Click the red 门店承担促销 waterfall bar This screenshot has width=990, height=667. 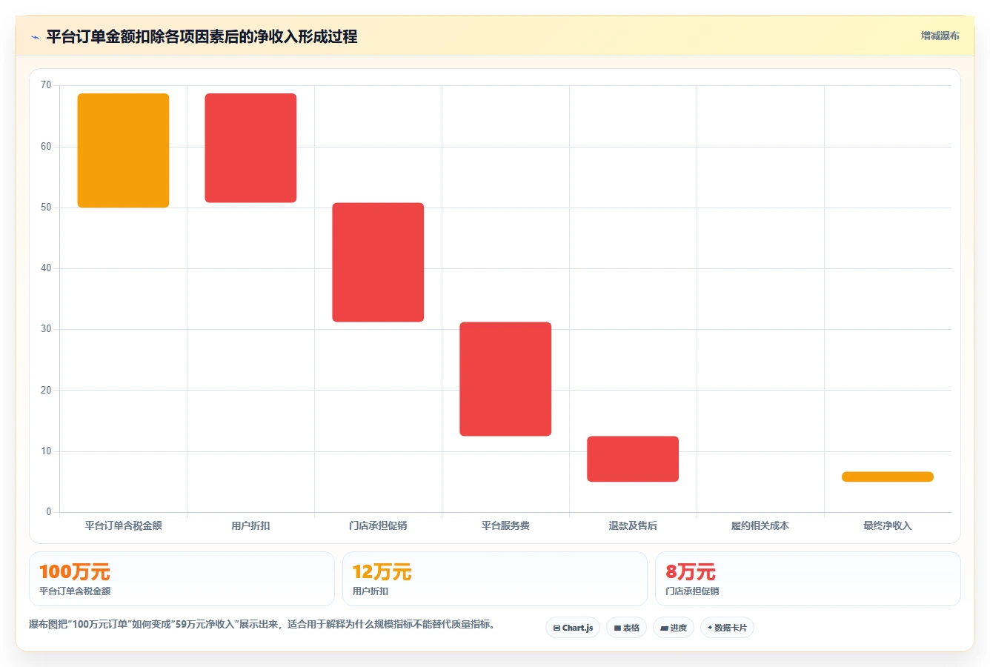pos(378,262)
